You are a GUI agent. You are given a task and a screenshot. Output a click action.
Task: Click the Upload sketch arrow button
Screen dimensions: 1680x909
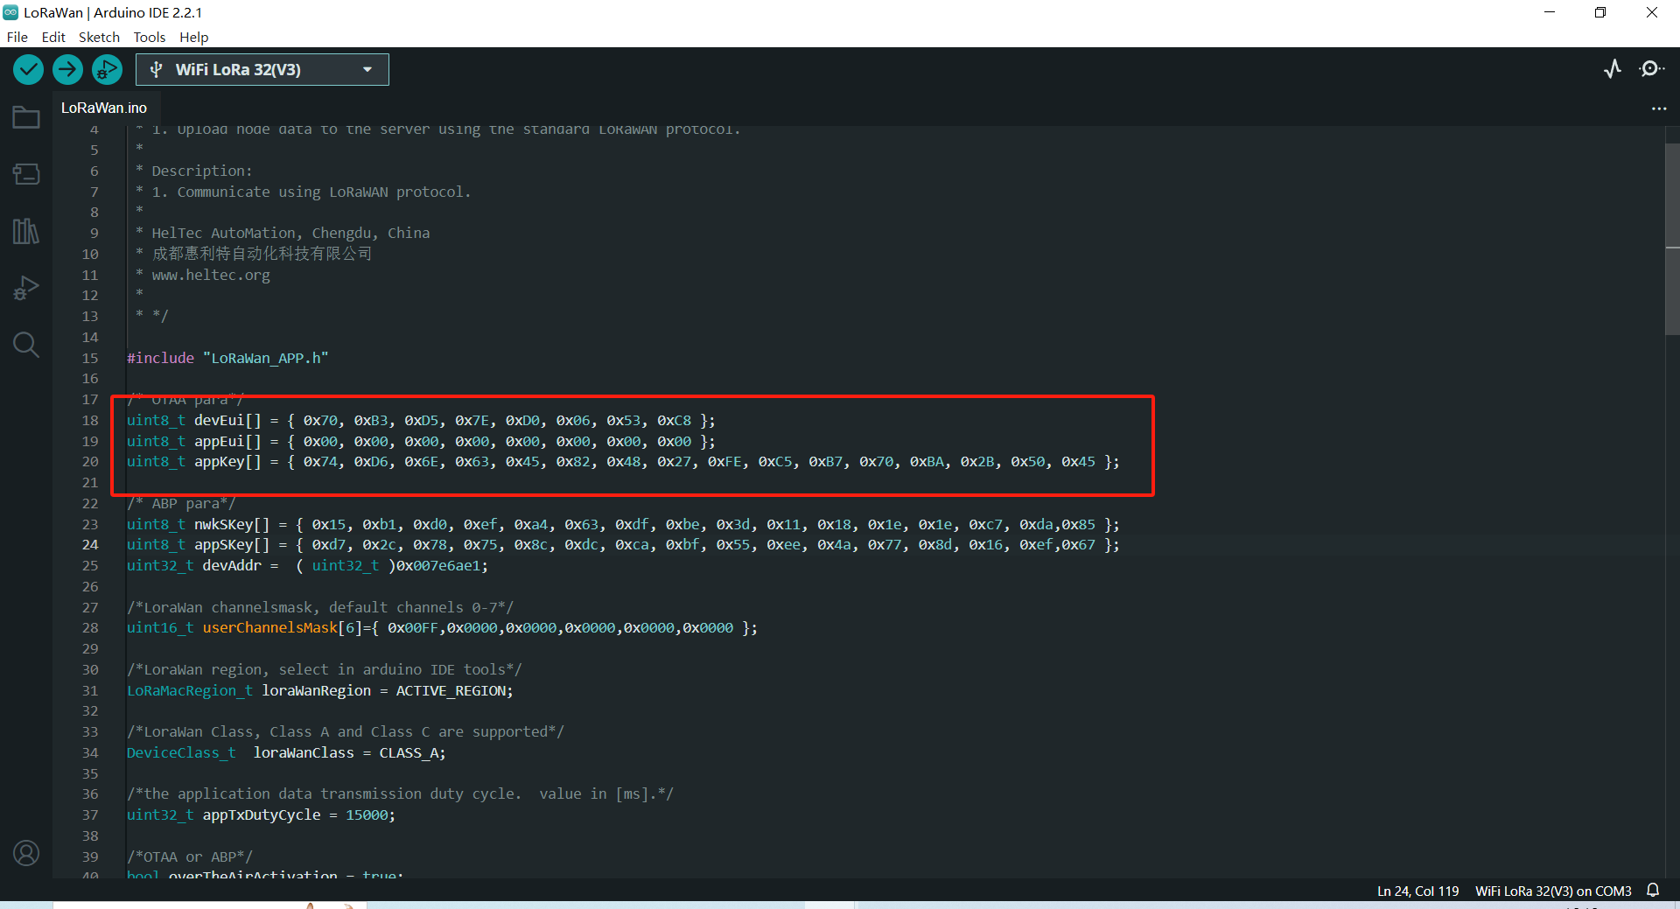[67, 69]
